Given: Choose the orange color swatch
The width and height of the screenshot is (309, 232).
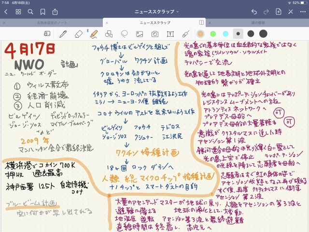Looking at the screenshot, I should click(x=200, y=34).
